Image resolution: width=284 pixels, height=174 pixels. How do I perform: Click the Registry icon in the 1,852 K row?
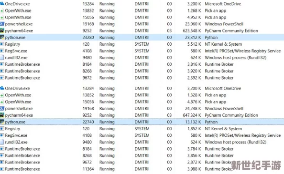(x=2, y=129)
